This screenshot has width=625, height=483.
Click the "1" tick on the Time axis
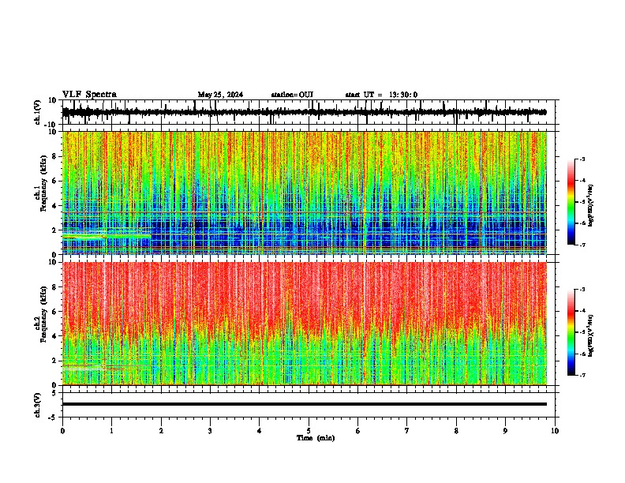[111, 431]
